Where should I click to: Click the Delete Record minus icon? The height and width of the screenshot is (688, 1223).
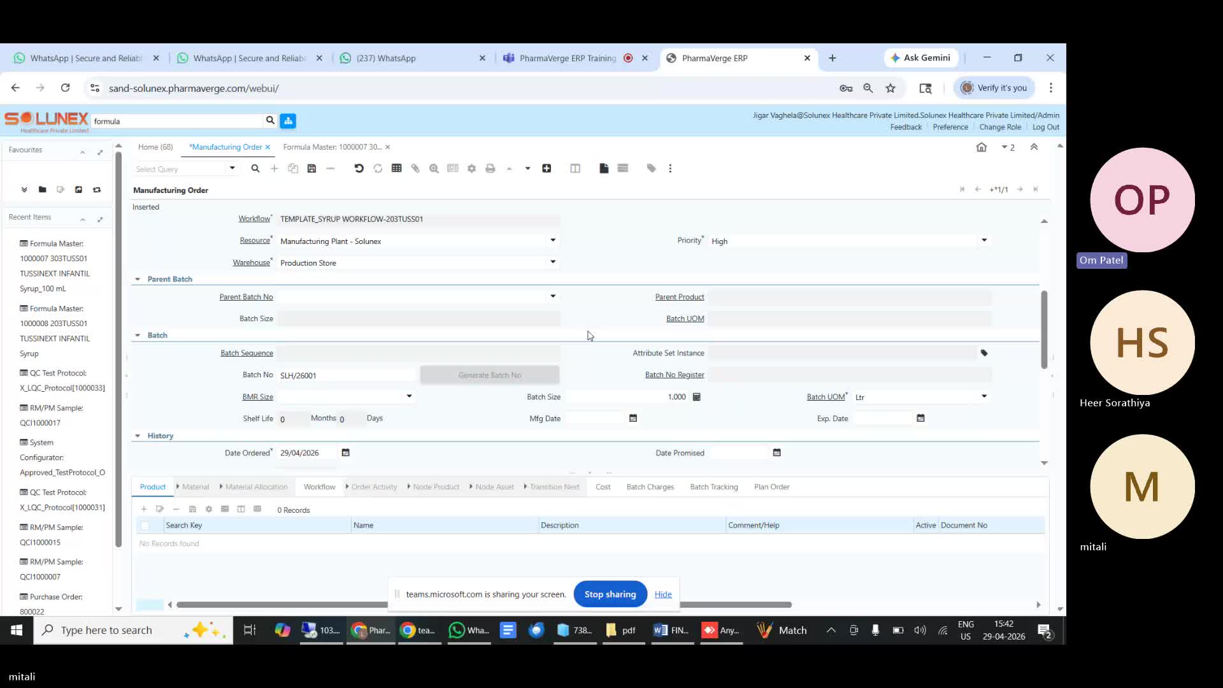(330, 169)
